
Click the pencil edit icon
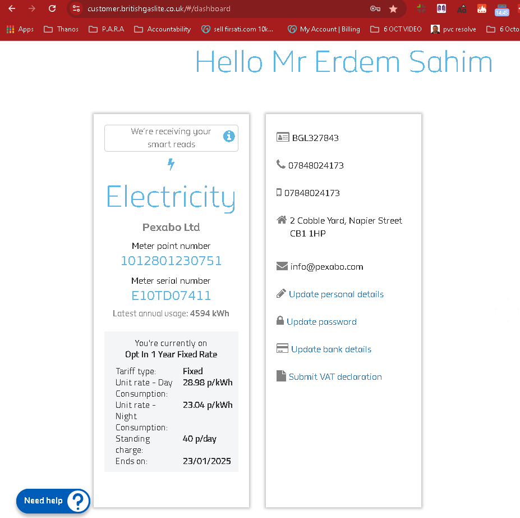[281, 293]
